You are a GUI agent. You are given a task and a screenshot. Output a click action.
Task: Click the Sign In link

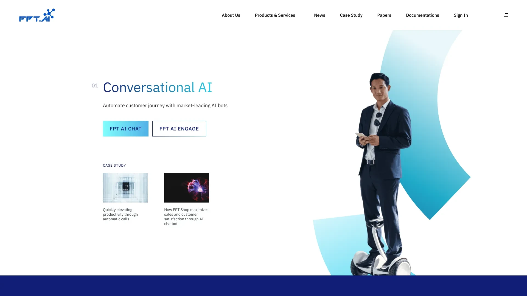click(x=460, y=15)
